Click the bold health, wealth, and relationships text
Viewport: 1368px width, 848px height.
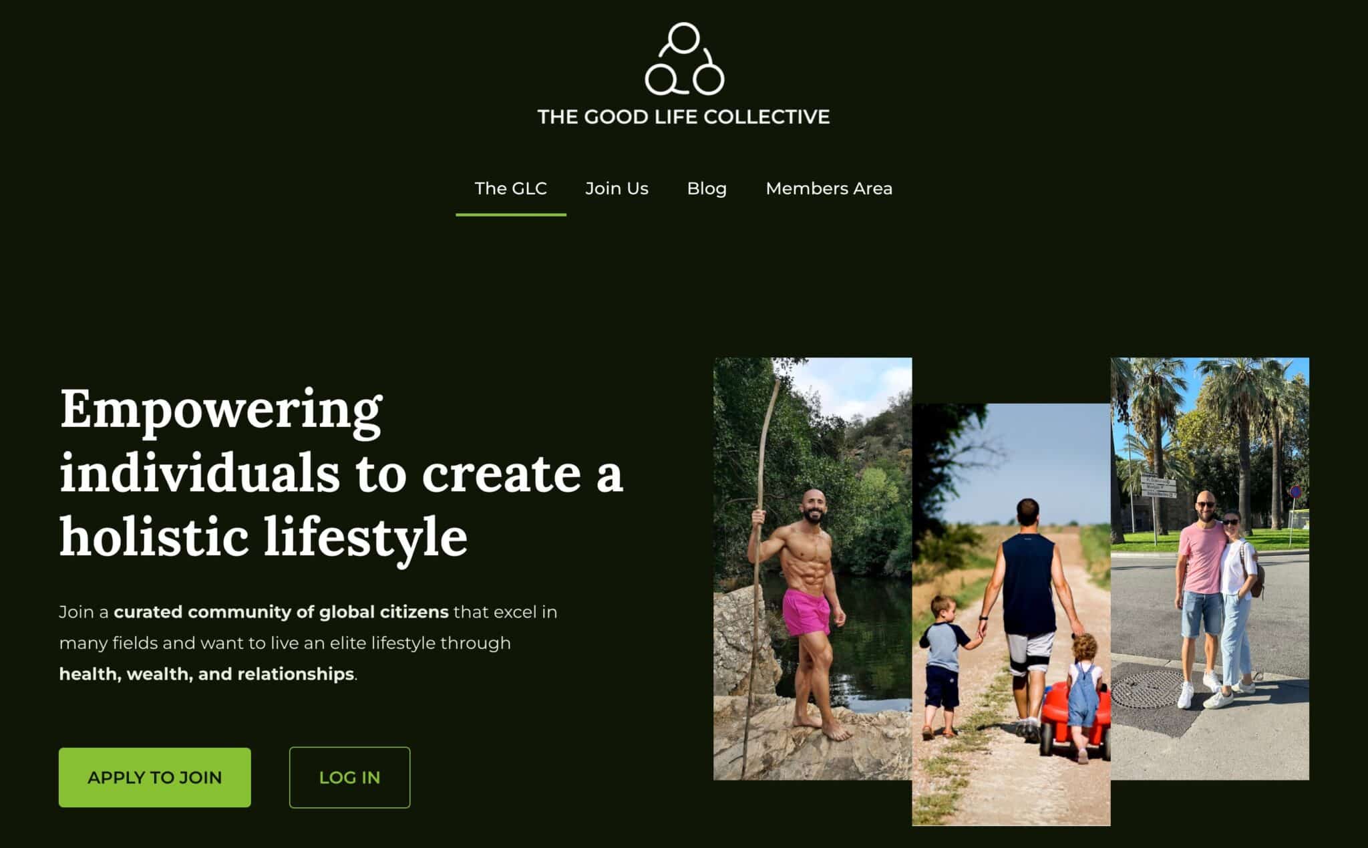pyautogui.click(x=206, y=674)
